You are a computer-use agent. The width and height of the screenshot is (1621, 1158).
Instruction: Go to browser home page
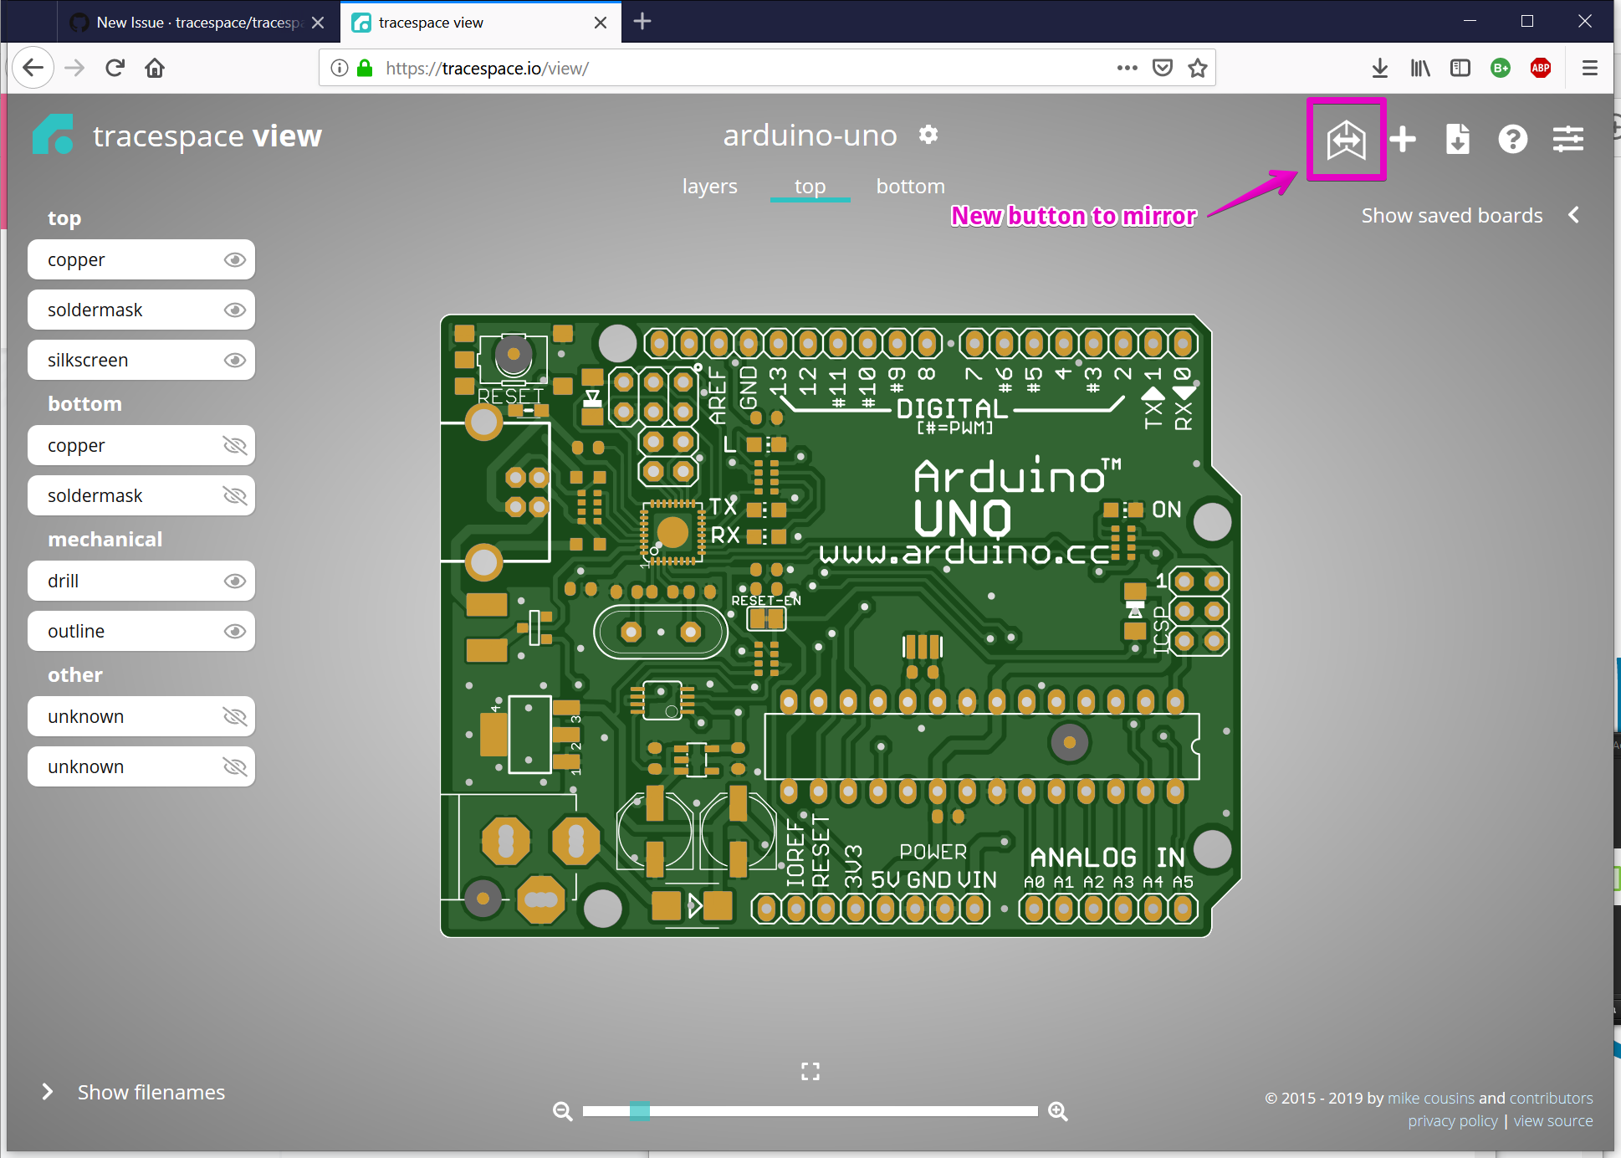click(x=155, y=68)
